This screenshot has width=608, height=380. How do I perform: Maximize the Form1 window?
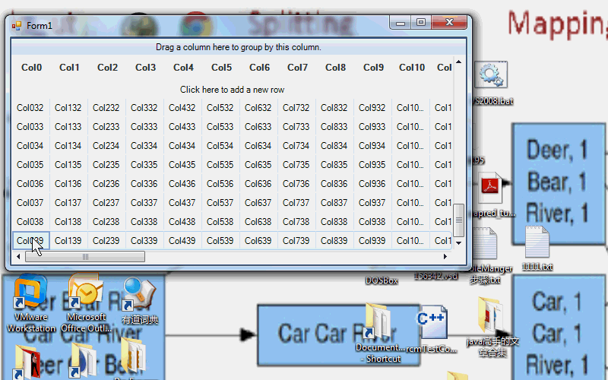tap(421, 23)
